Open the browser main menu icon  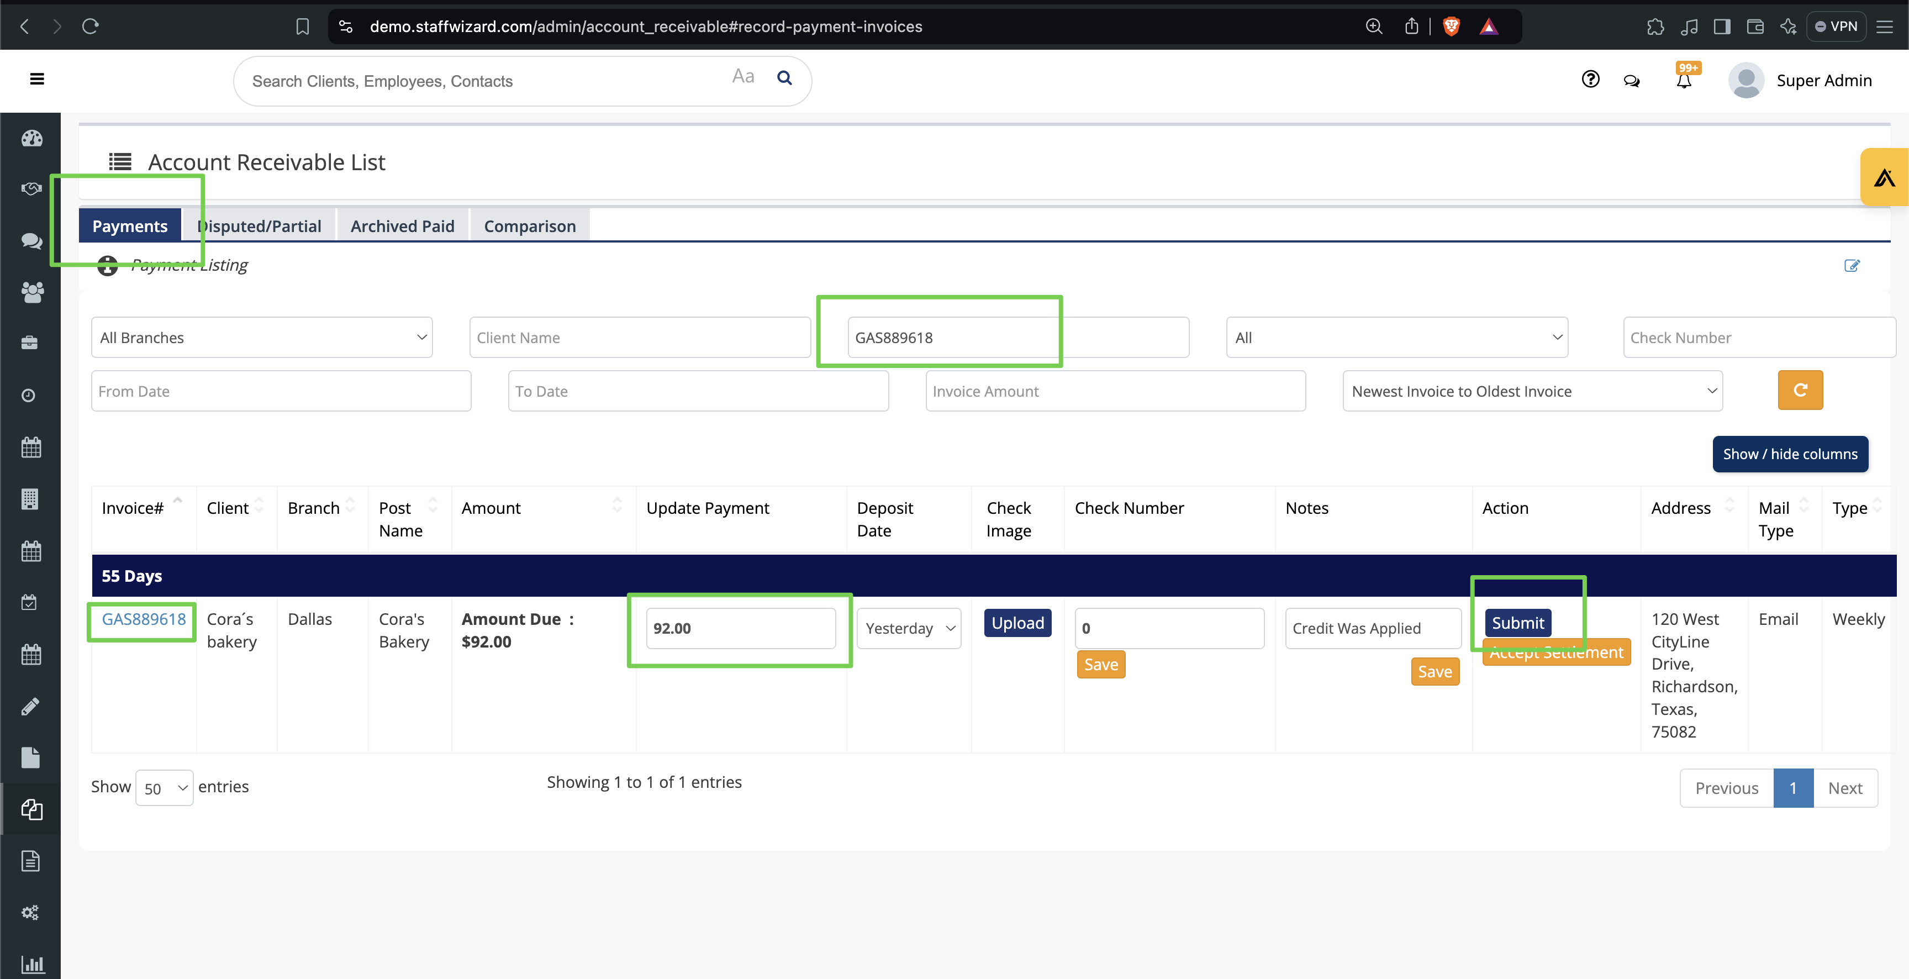coord(1885,27)
